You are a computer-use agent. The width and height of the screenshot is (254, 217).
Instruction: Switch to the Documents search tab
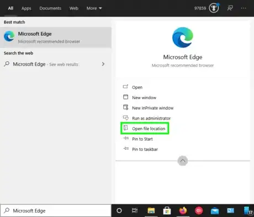[50, 8]
